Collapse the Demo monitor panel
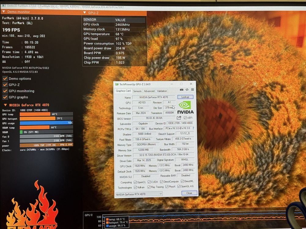 (x=3, y=12)
